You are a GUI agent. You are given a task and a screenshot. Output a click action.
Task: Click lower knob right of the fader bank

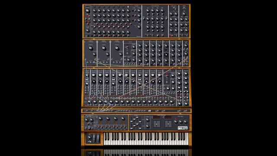148,126
